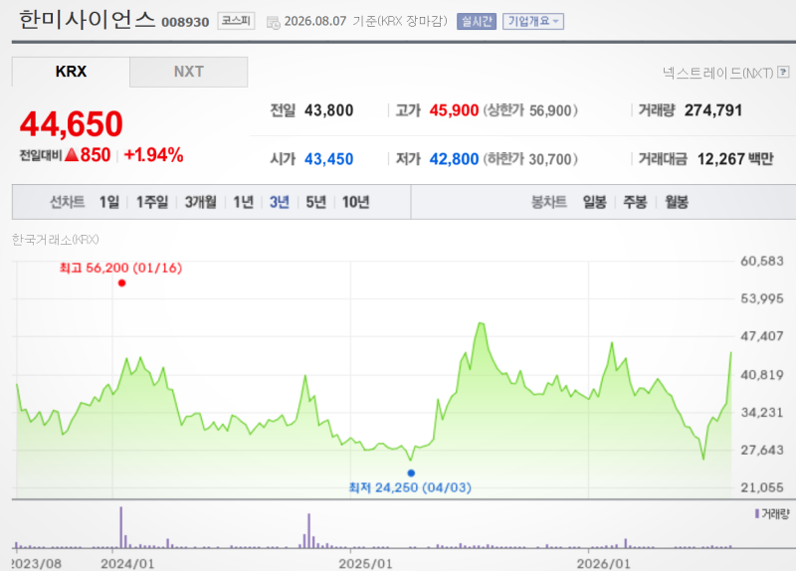Click the tallest volume bar near 2024/01

point(120,527)
